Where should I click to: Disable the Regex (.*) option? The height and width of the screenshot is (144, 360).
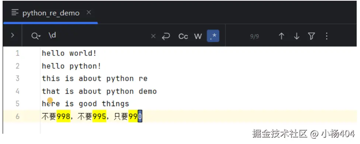coord(213,36)
